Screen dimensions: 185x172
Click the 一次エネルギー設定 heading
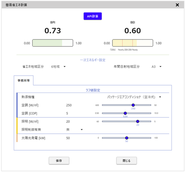point(92,60)
